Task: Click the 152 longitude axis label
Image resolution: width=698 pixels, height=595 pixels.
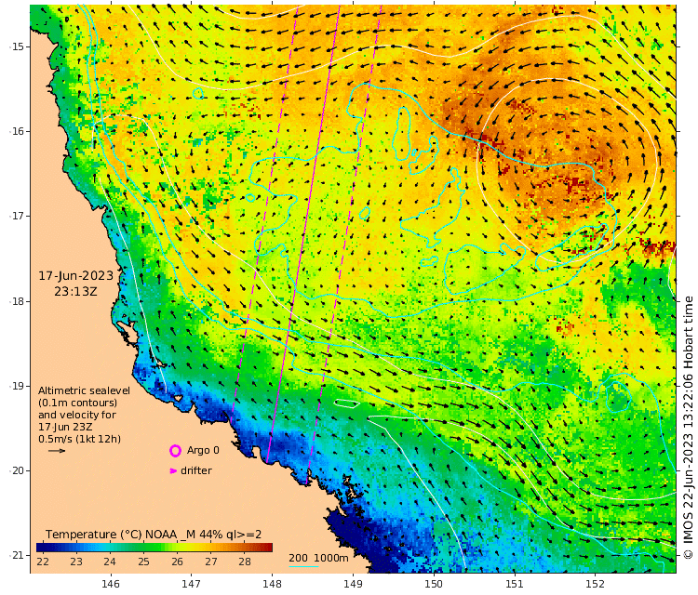Action: [x=596, y=584]
